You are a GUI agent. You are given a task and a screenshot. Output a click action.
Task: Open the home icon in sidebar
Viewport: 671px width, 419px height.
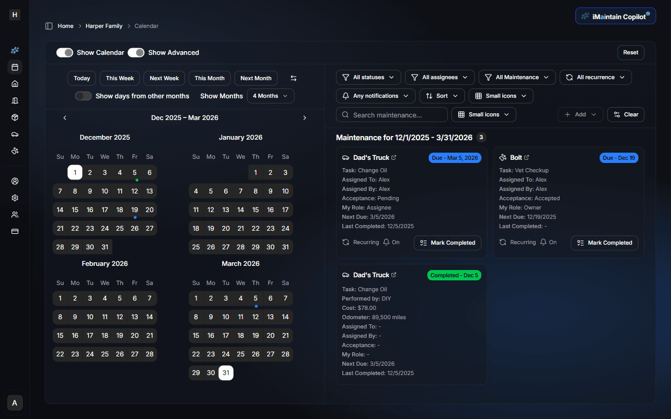(x=15, y=84)
